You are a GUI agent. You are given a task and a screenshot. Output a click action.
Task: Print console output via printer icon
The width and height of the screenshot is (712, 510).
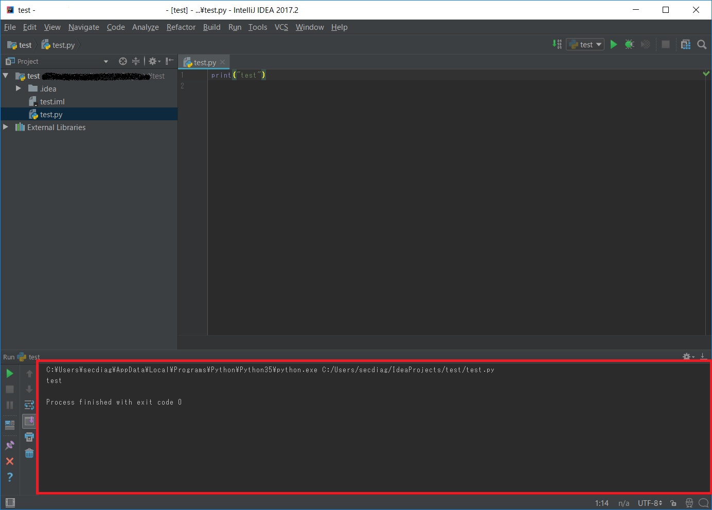pos(29,437)
